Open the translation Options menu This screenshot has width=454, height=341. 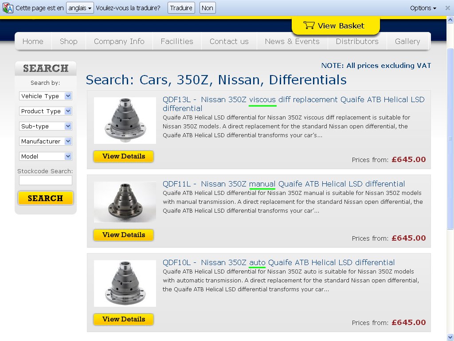pos(423,8)
